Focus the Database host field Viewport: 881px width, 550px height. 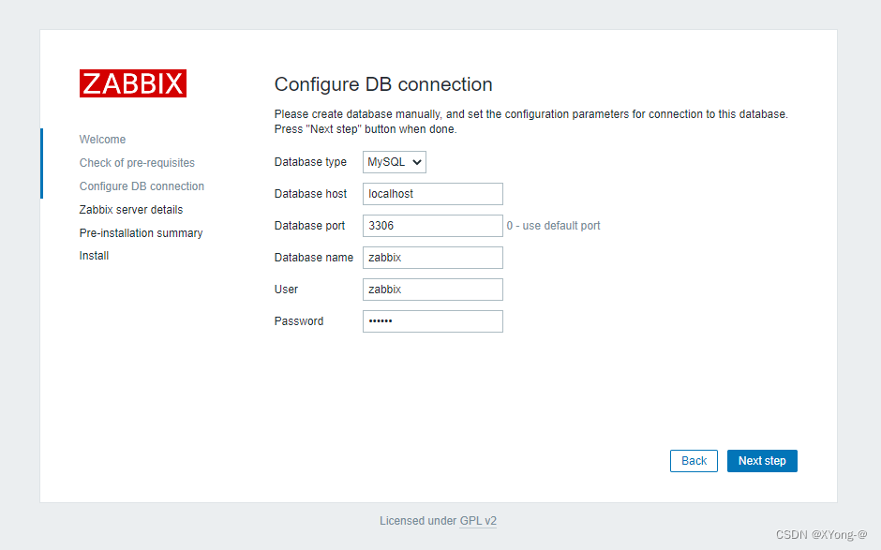click(x=433, y=194)
